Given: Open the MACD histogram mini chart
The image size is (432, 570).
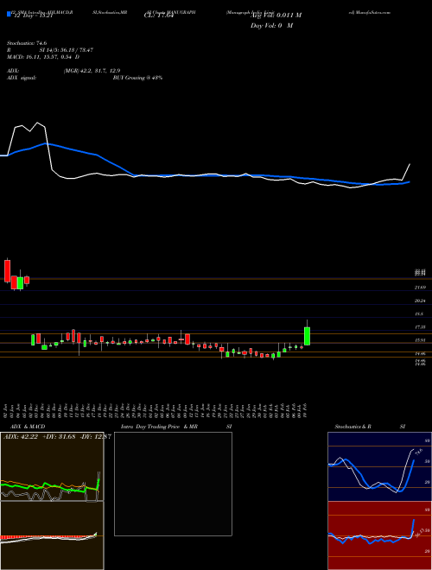Looking at the screenshot, I should click(x=52, y=535).
